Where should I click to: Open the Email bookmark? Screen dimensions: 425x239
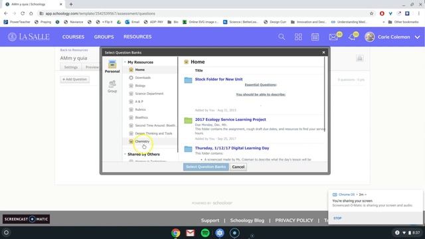click(x=132, y=22)
